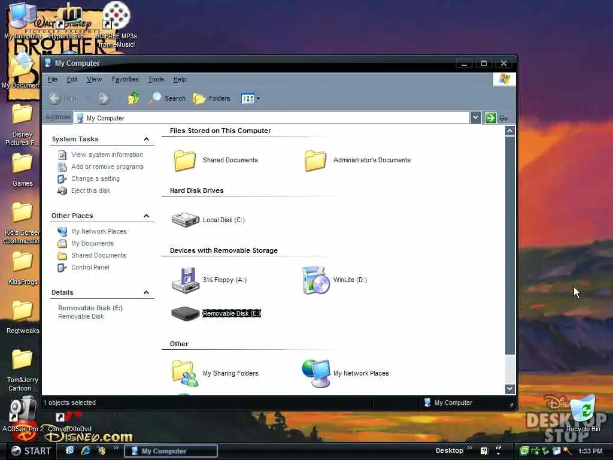Viewport: 613px width, 460px height.
Task: Click the START button on taskbar
Action: [x=31, y=451]
